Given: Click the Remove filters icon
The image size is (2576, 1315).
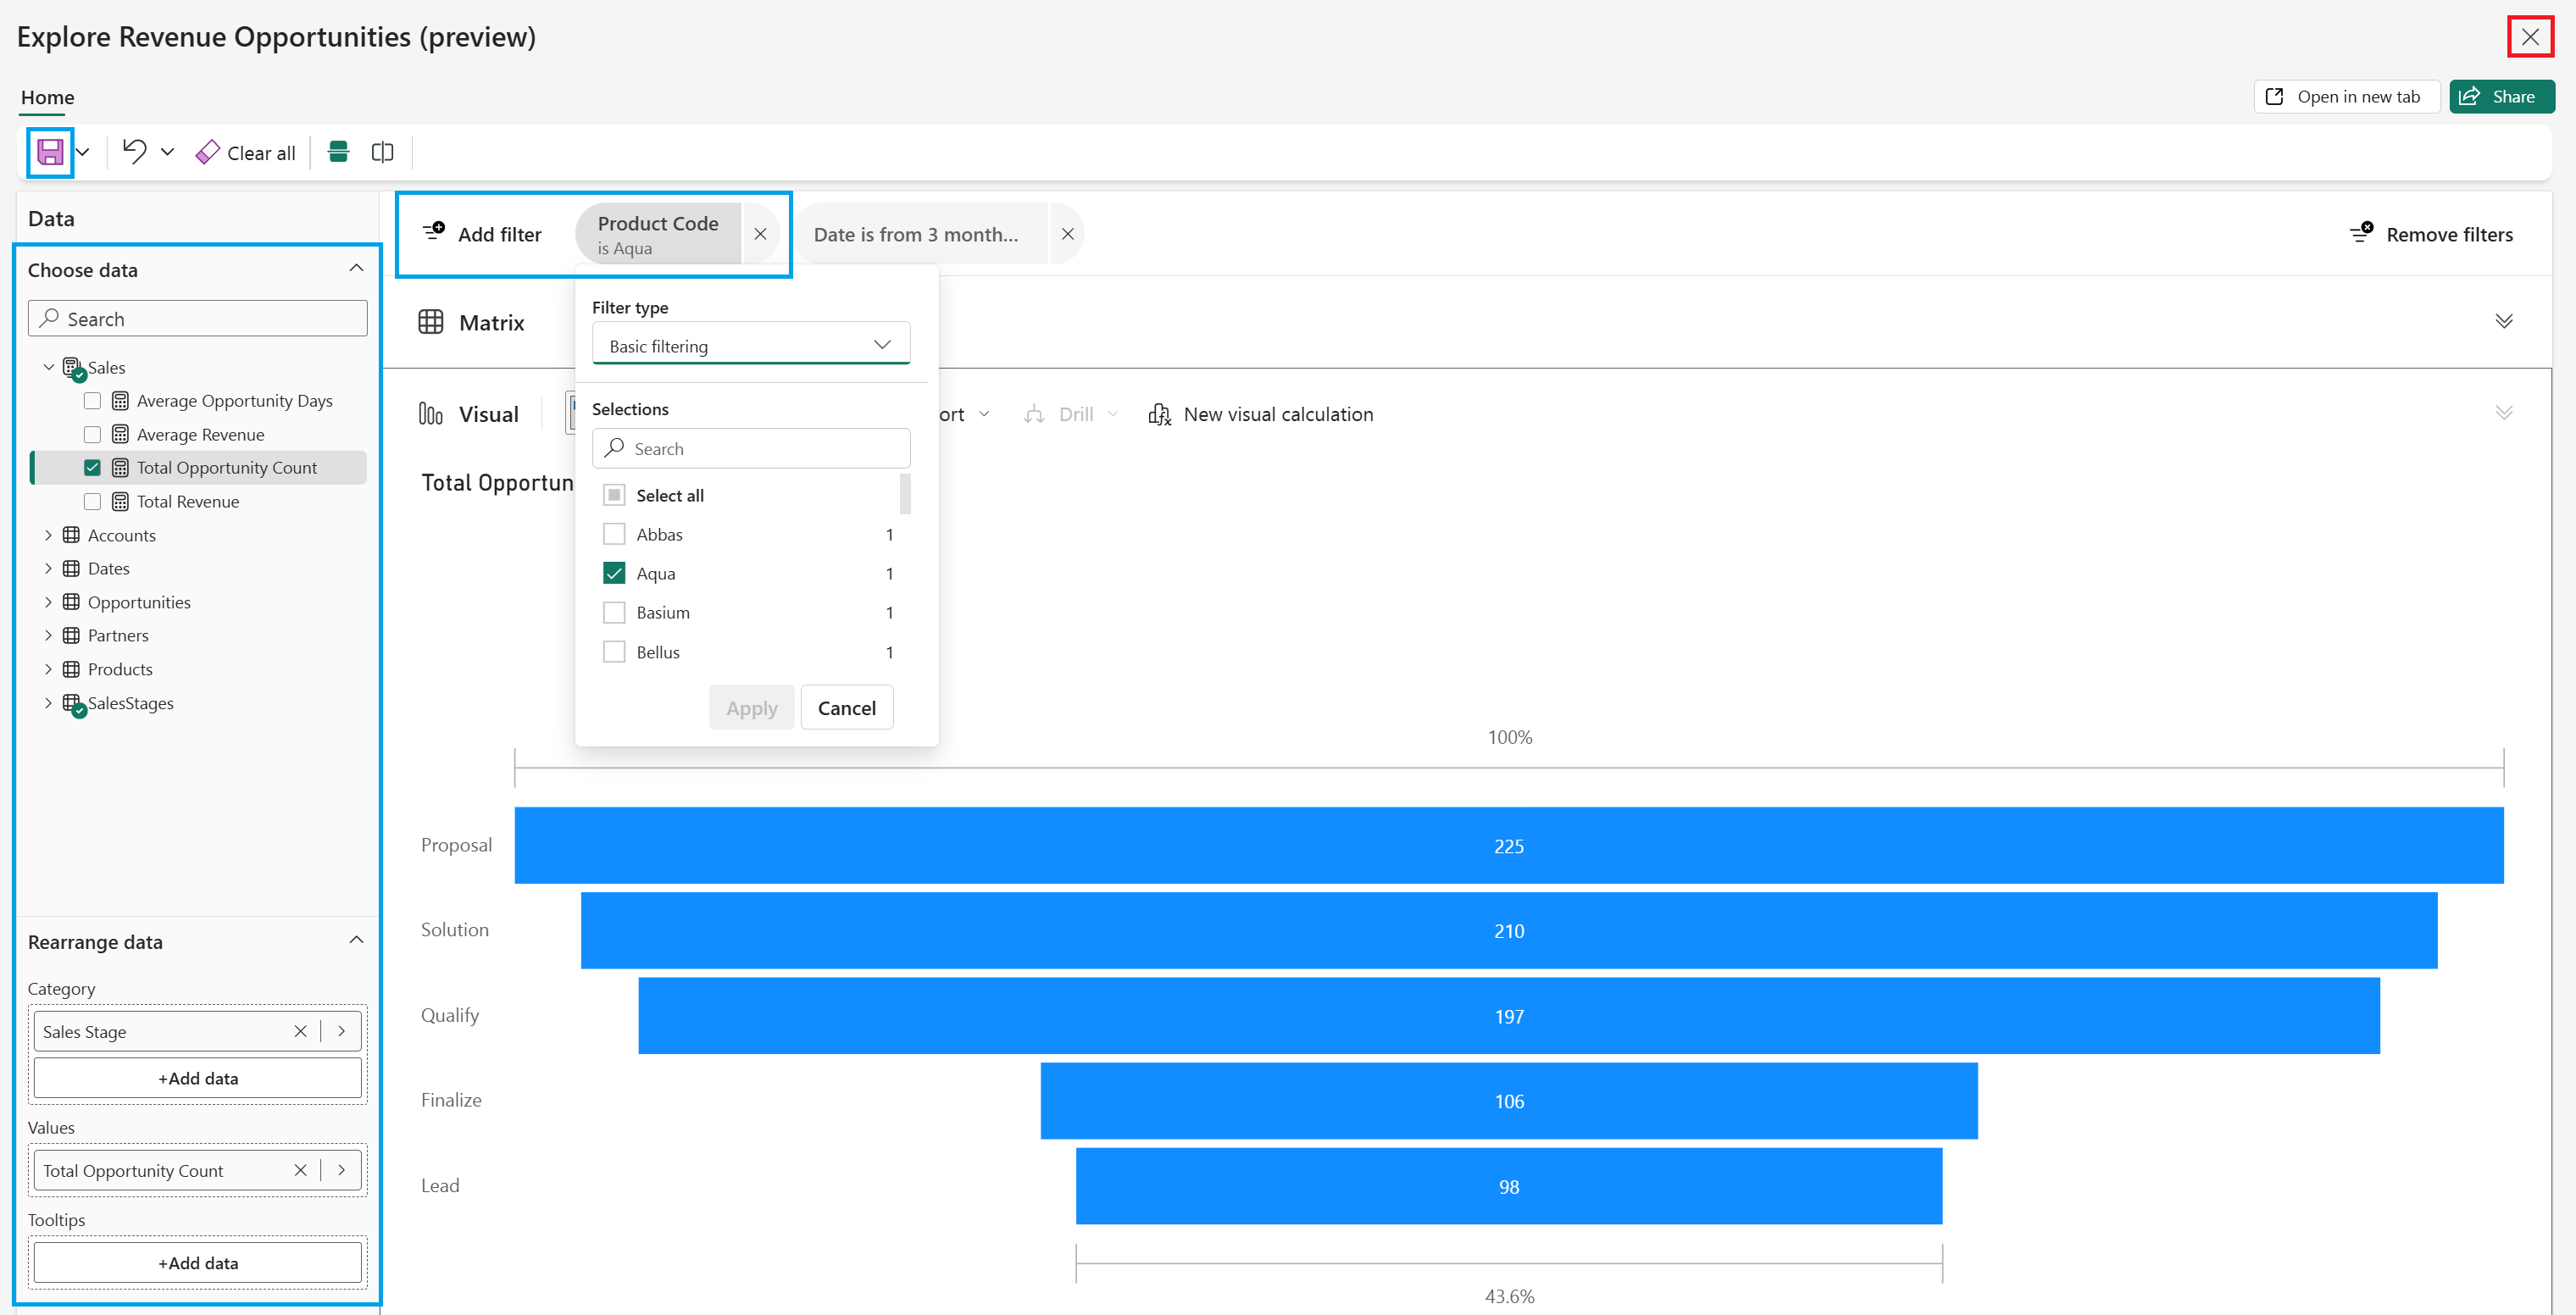Looking at the screenshot, I should (x=2361, y=234).
